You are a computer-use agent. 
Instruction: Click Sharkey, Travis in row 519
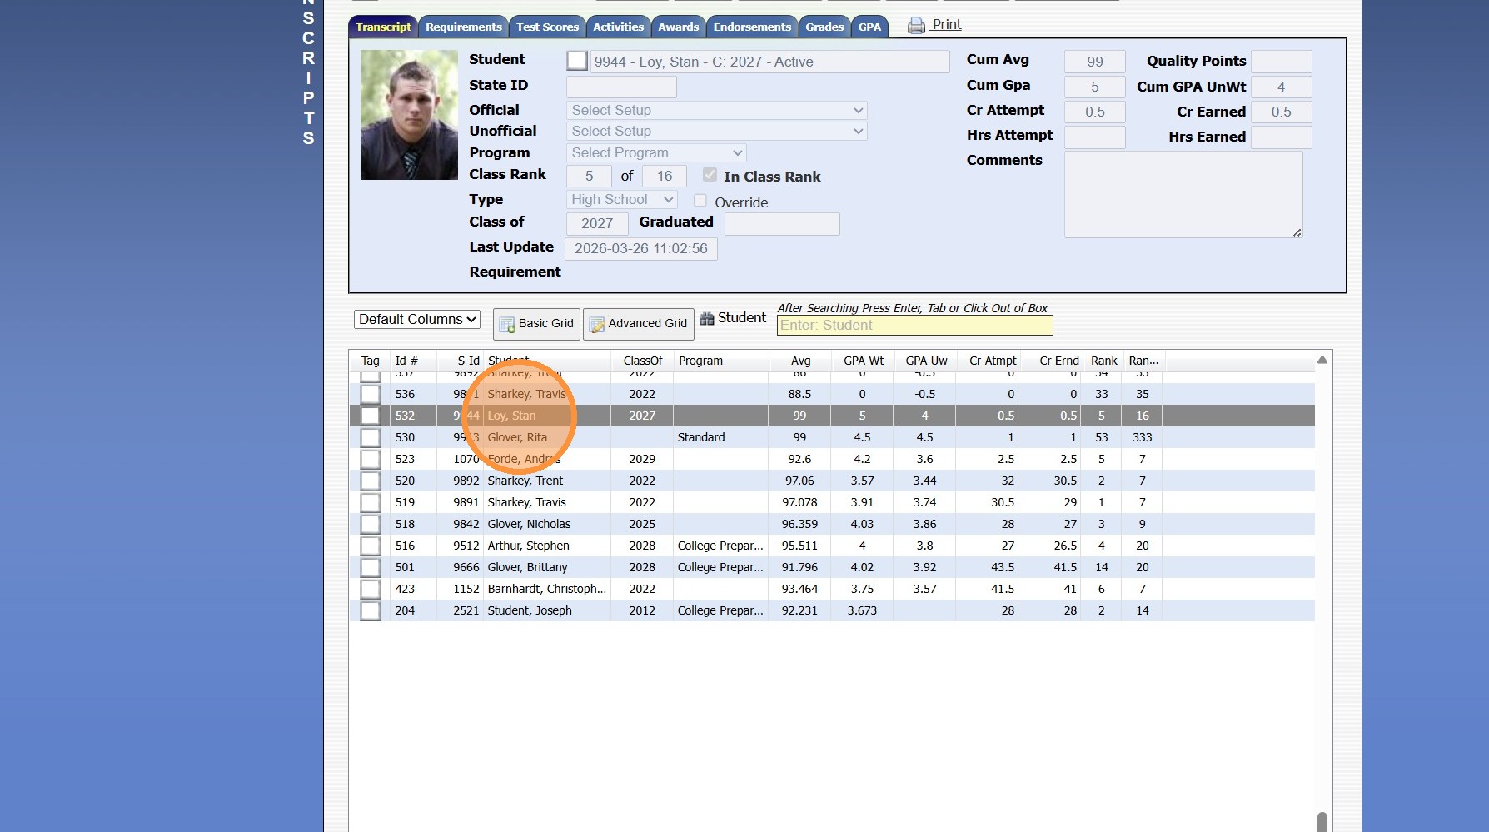(x=527, y=502)
